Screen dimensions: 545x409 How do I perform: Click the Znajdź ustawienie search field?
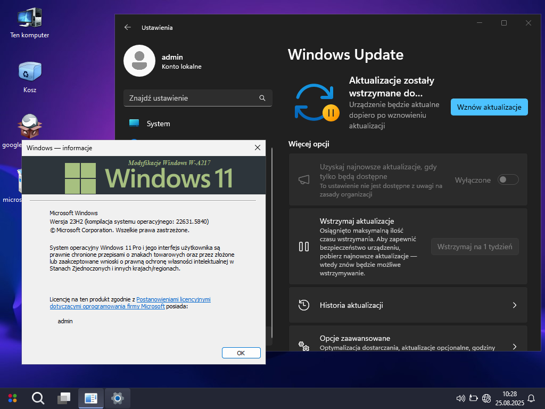point(192,98)
